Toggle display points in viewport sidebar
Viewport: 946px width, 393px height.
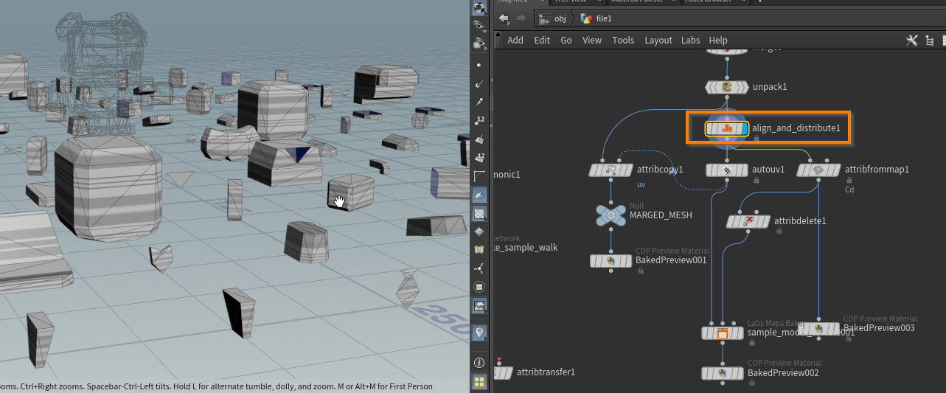[479, 66]
